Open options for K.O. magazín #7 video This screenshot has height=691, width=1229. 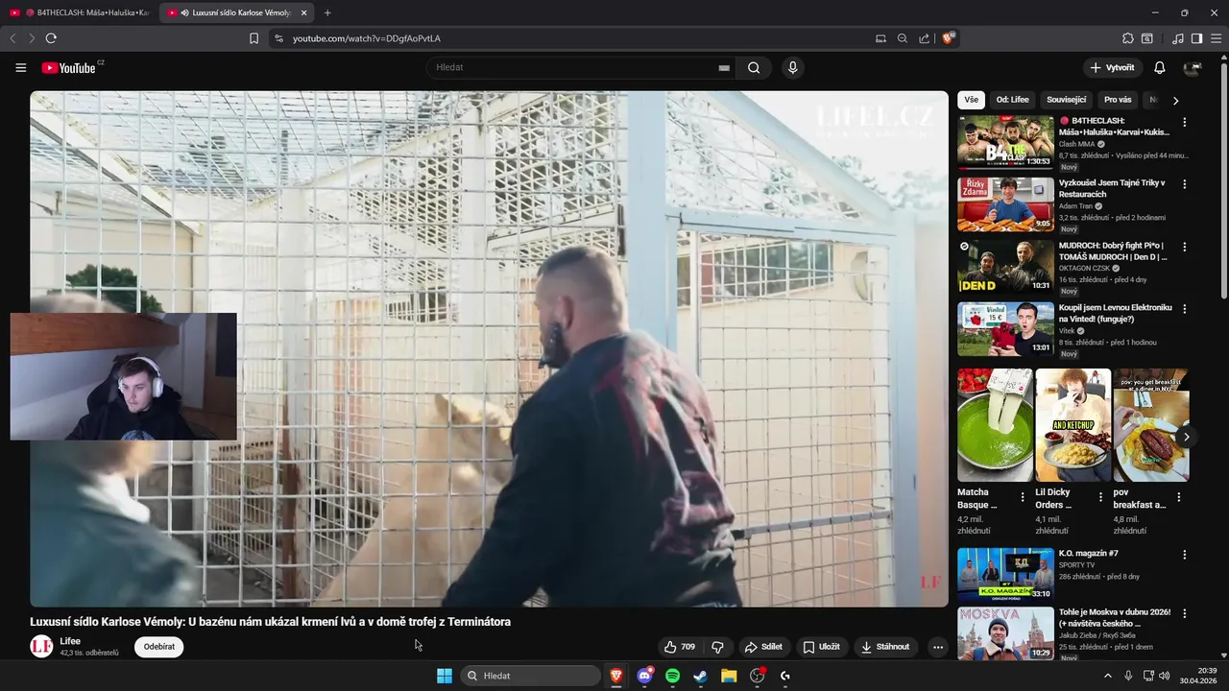pyautogui.click(x=1185, y=555)
